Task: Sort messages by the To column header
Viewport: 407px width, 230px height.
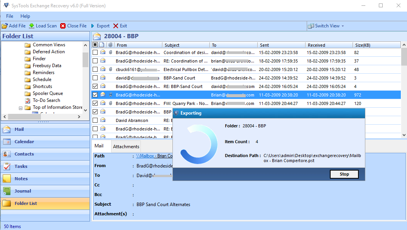Action: pos(234,45)
